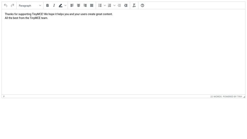Toggle justify text alignment
Screen dimensions: 247x139
[92, 6]
